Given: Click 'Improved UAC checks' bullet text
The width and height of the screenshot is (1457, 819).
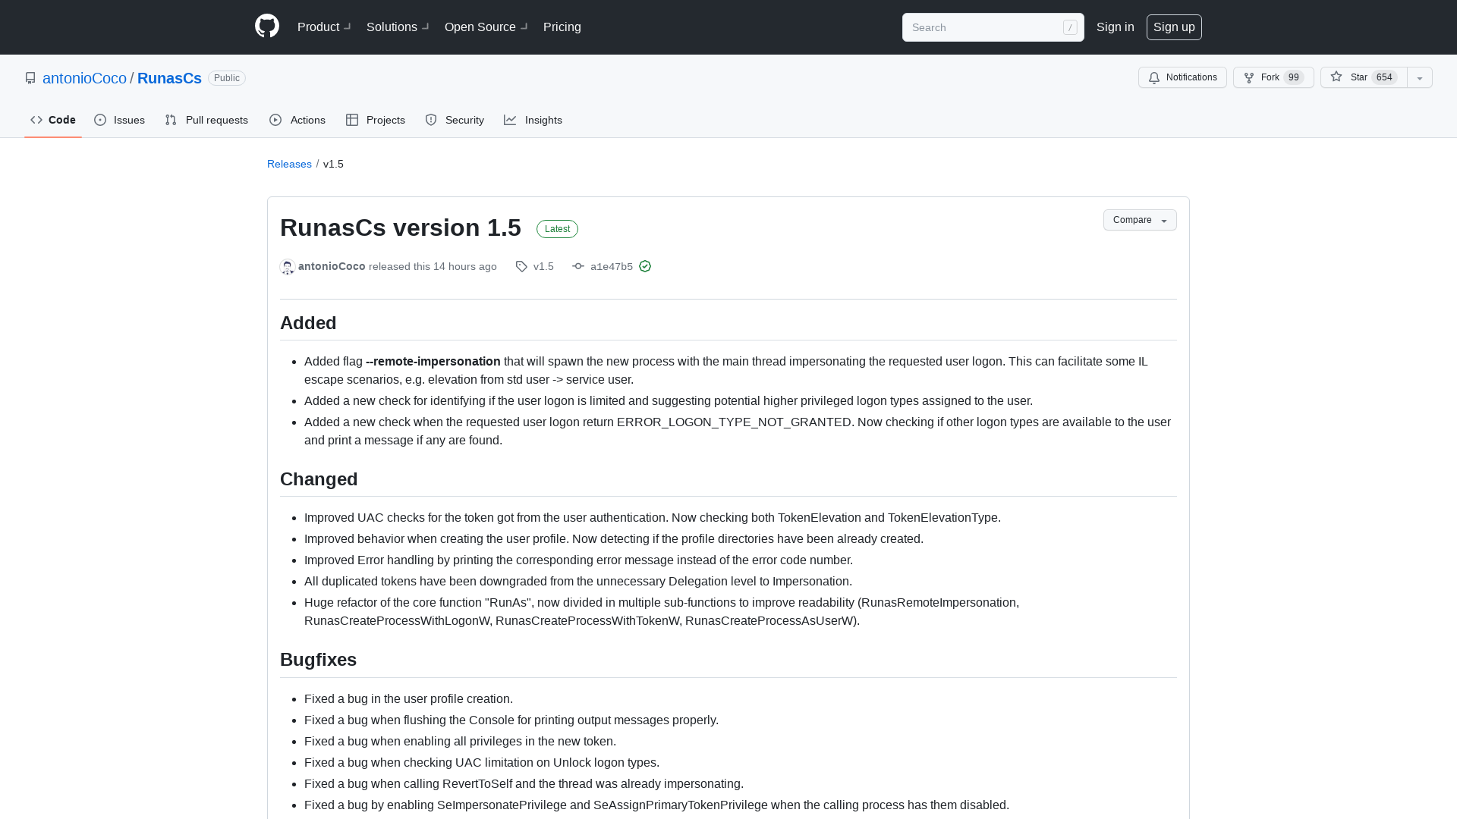Looking at the screenshot, I should point(653,518).
